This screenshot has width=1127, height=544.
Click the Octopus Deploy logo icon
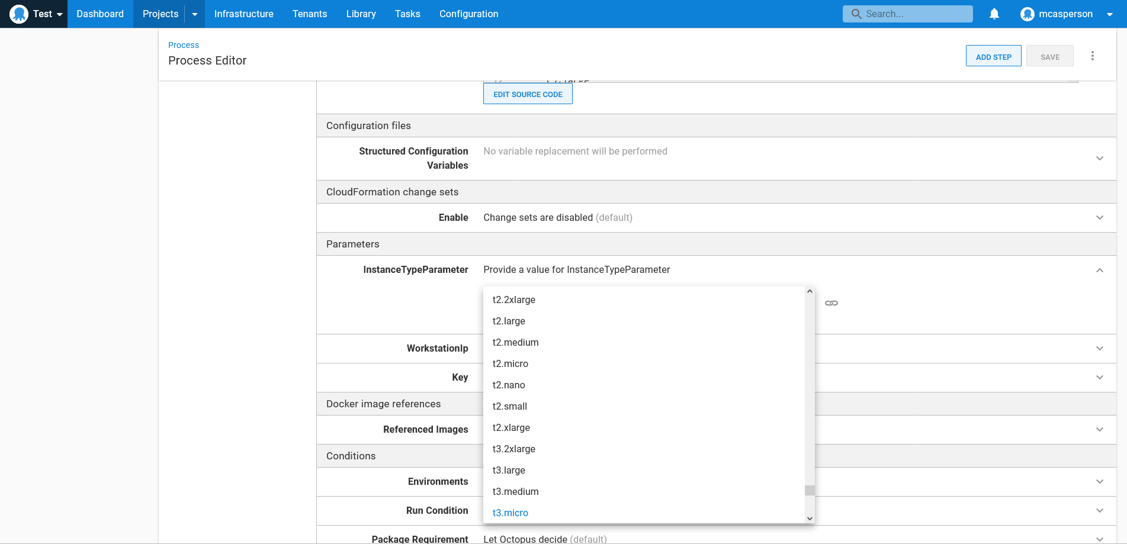tap(19, 14)
